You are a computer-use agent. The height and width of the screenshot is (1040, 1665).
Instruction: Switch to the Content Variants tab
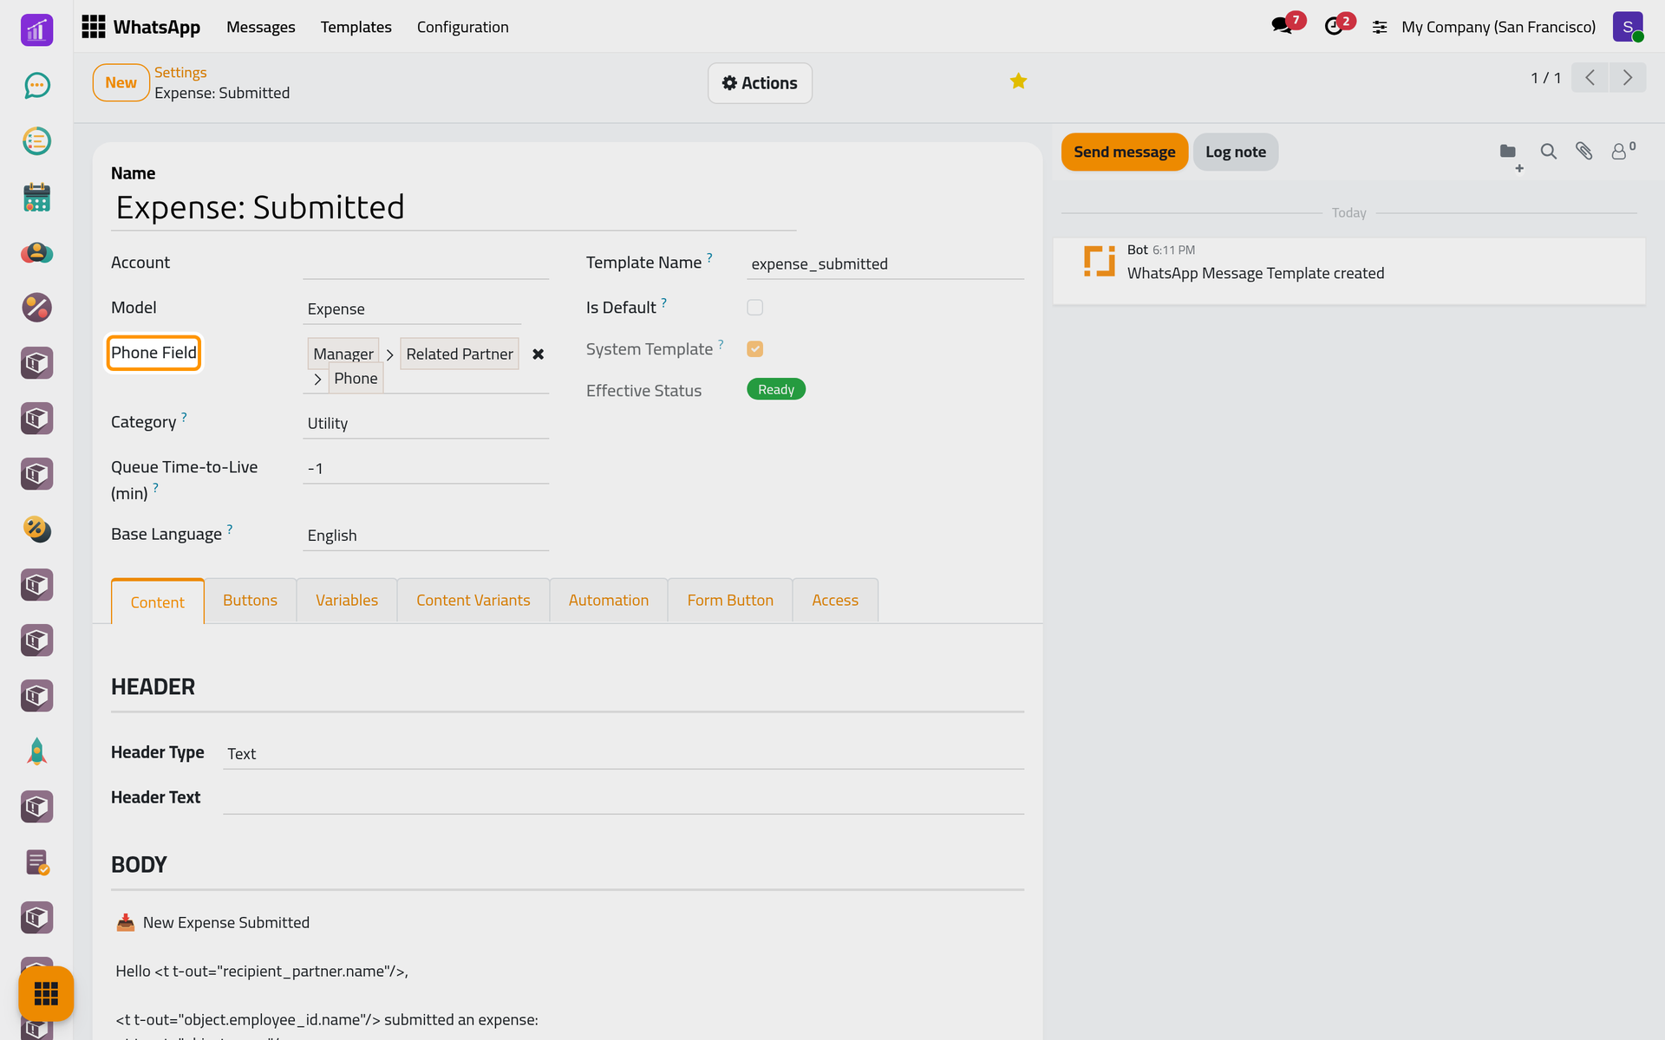click(473, 601)
